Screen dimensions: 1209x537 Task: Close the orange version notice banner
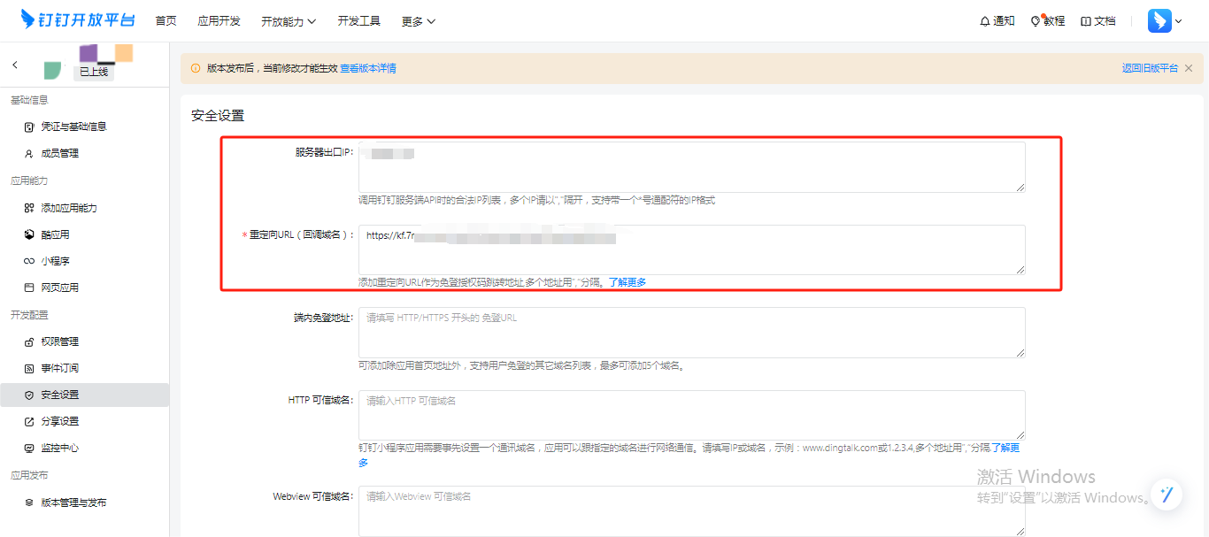pos(1189,68)
